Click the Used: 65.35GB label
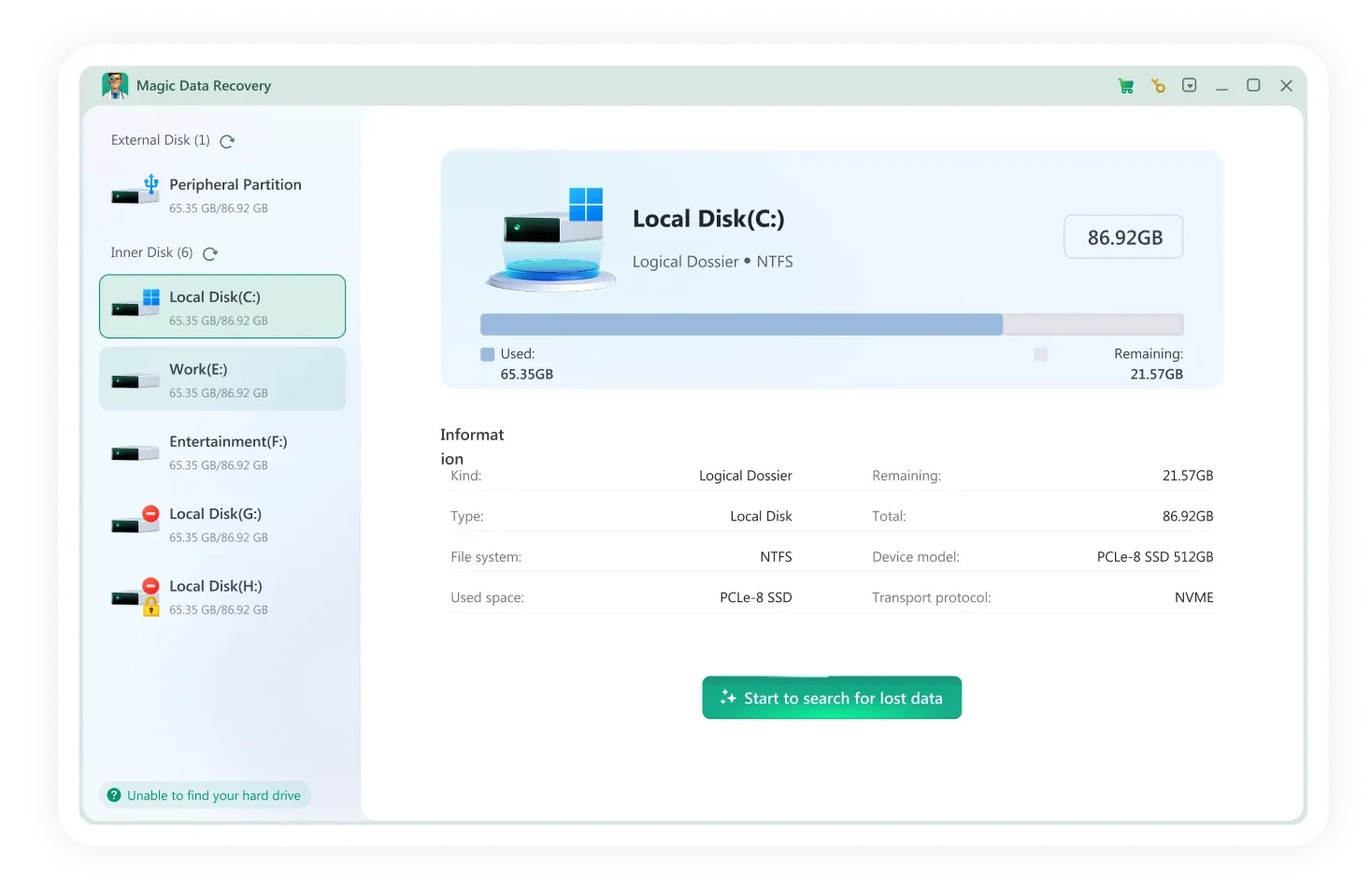The width and height of the screenshot is (1371, 888). (x=527, y=364)
